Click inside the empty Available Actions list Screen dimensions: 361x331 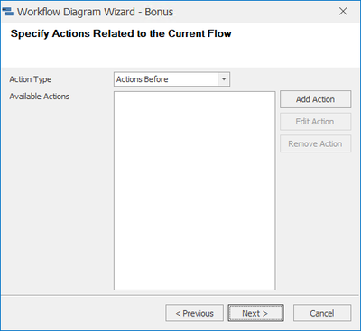coord(194,190)
